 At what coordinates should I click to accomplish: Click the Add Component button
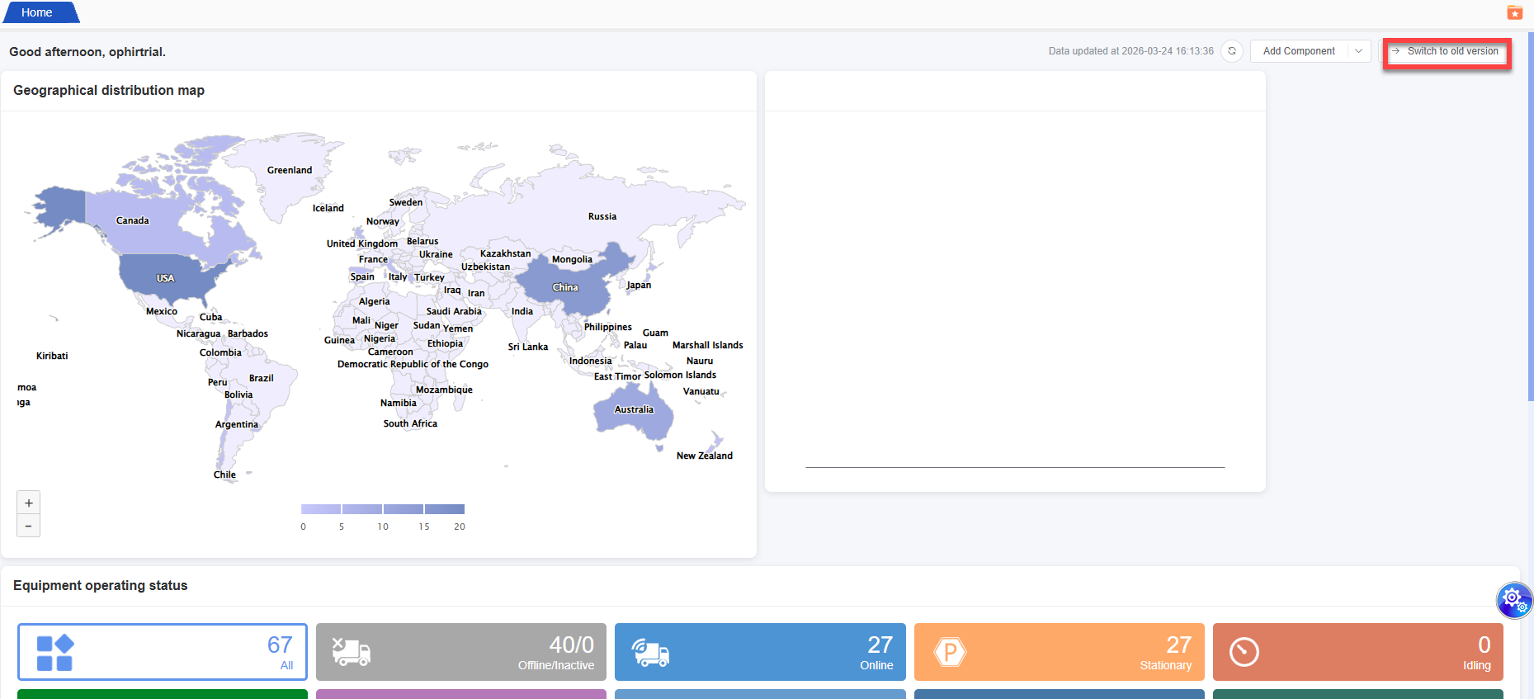click(x=1299, y=51)
